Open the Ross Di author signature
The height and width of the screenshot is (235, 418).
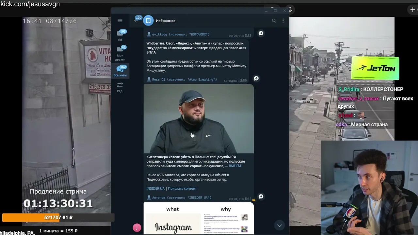[182, 79]
